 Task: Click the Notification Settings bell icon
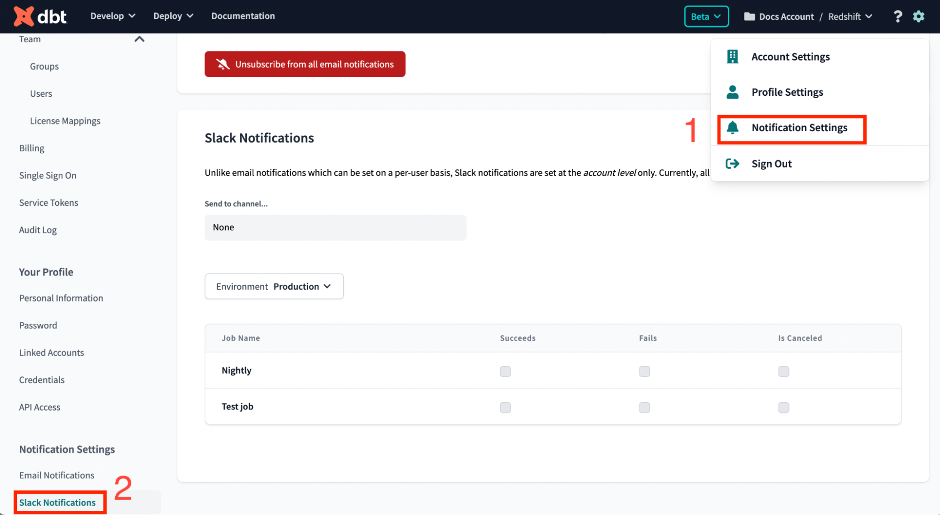(732, 128)
